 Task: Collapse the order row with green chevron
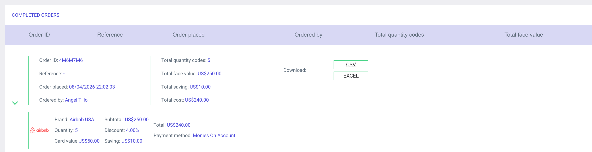click(15, 103)
